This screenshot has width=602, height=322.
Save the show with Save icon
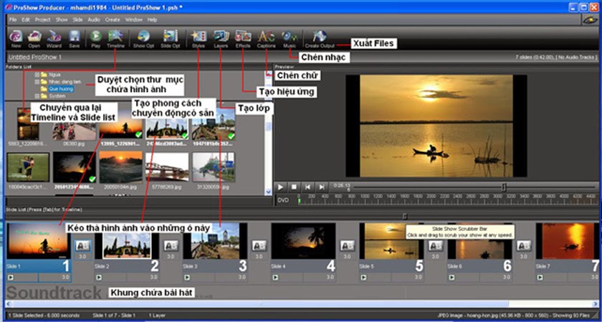pyautogui.click(x=74, y=39)
